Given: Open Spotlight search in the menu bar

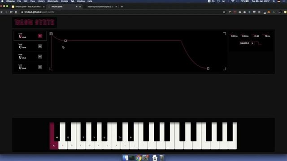Looking at the screenshot, I should point(274,1).
